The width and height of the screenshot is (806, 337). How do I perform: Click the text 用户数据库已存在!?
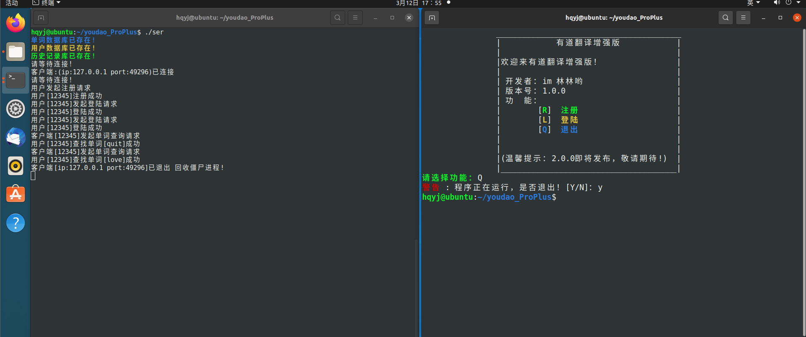pos(63,48)
